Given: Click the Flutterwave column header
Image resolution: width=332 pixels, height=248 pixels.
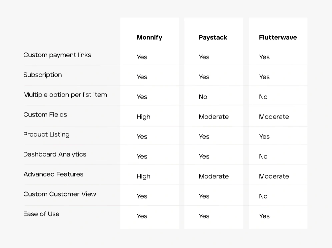Looking at the screenshot, I should coord(278,37).
